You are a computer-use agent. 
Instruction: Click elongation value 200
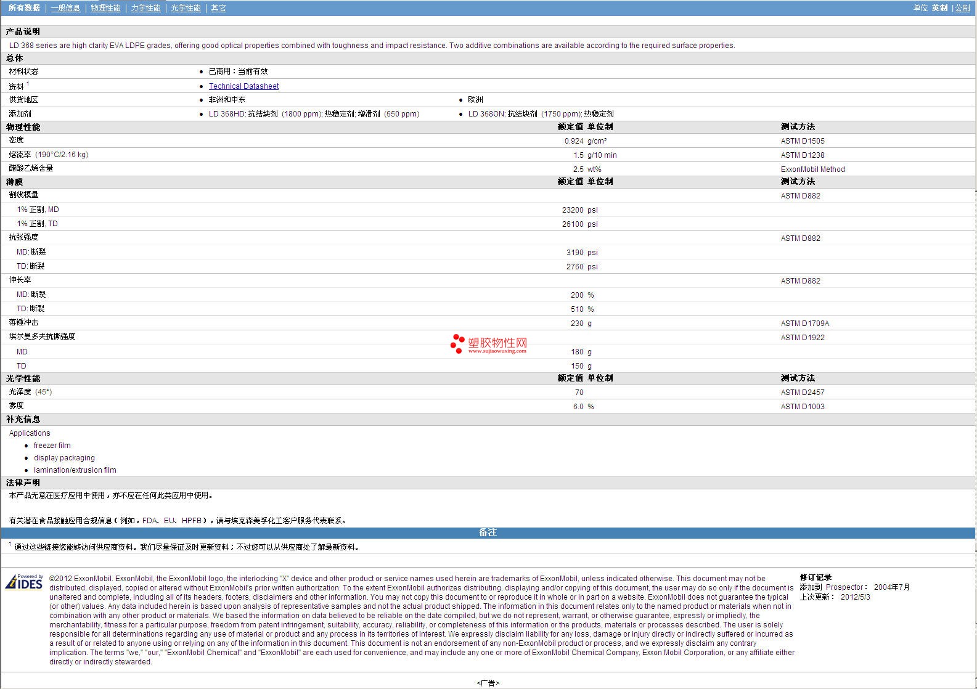[577, 295]
